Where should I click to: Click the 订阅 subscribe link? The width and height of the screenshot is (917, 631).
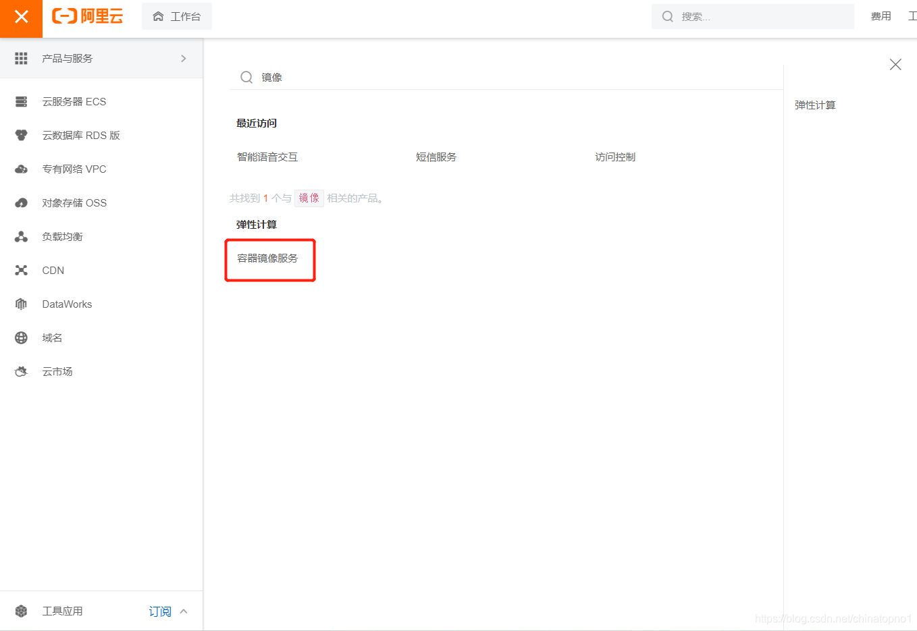coord(160,611)
